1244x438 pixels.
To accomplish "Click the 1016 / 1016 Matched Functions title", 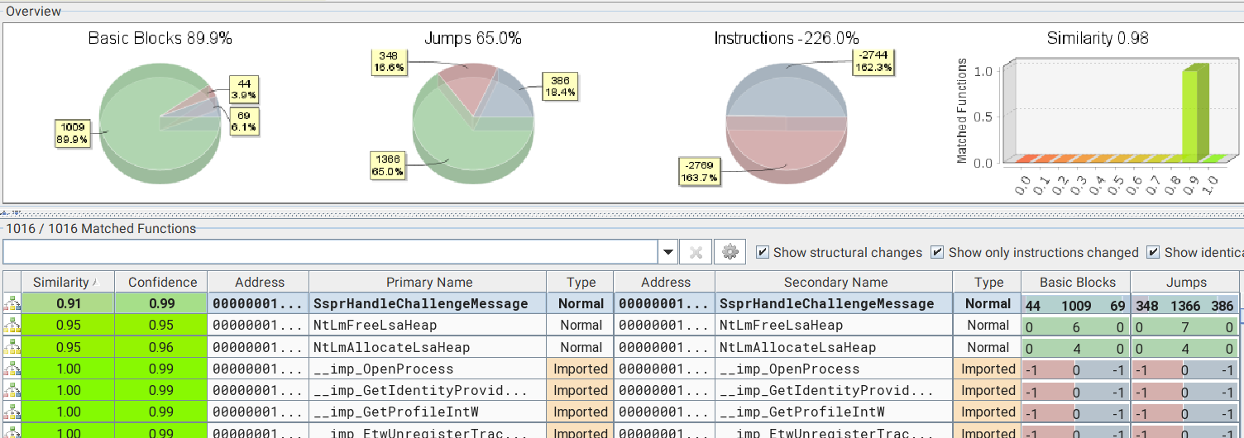I will 101,229.
